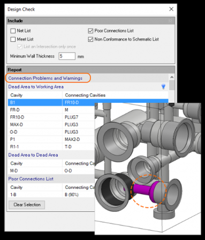205x240 pixels.
Task: Click the Minimum Wall Thickness field
Action: point(67,56)
